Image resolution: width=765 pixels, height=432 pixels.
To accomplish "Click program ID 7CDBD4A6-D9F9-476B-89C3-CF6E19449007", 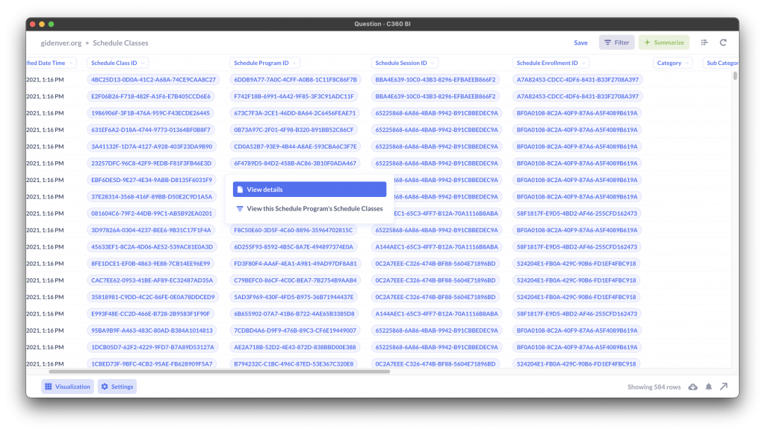I will [x=294, y=331].
